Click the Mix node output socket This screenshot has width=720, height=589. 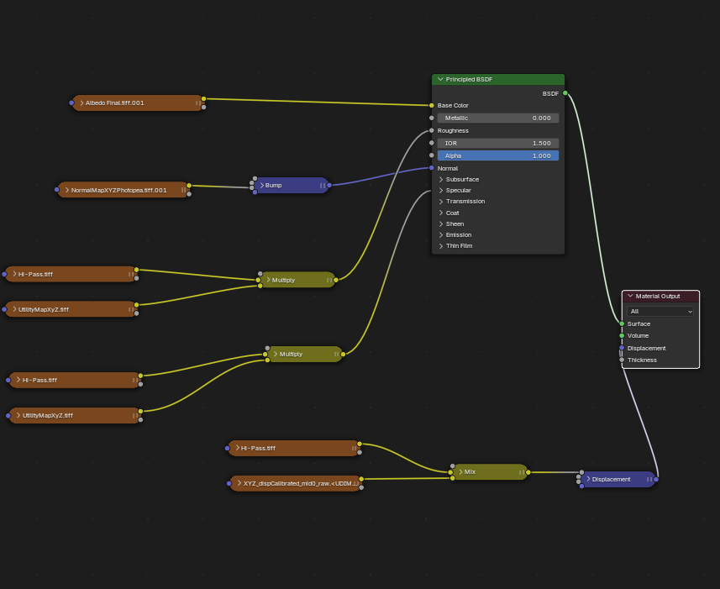tap(528, 472)
